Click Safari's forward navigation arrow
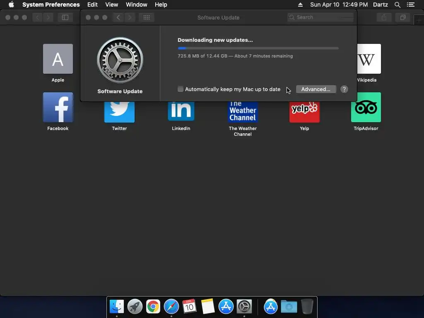Screen dimensions: 424x318 [x=48, y=17]
